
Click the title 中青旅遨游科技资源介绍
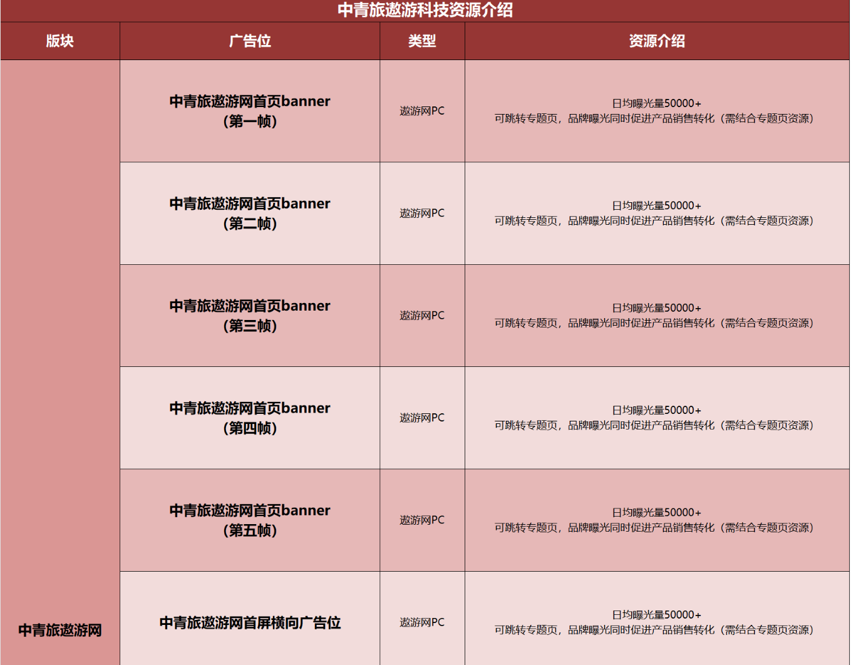pos(425,10)
